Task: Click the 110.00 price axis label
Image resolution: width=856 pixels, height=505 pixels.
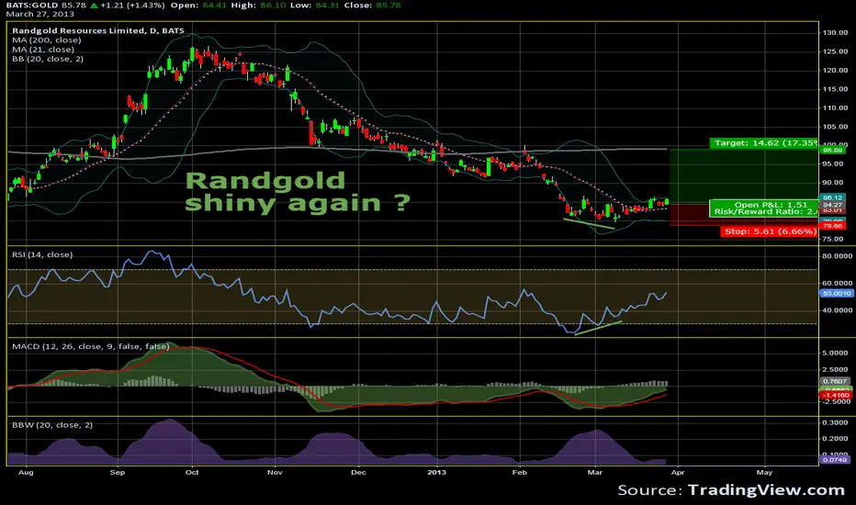Action: click(835, 107)
